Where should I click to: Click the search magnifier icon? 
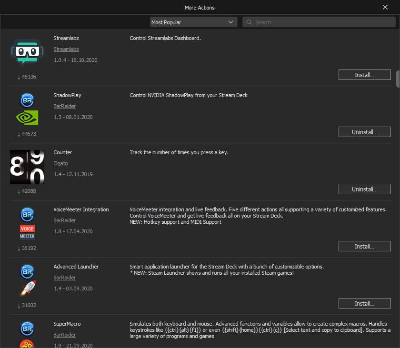[249, 22]
